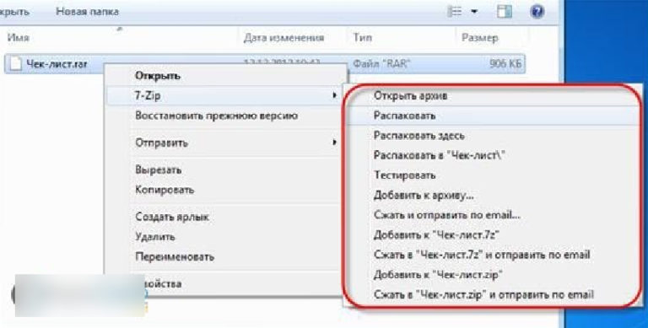The width and height of the screenshot is (648, 328).
Task: Toggle the preview pane icon
Action: click(x=504, y=12)
